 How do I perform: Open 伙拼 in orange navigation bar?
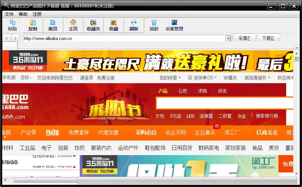[52, 132]
